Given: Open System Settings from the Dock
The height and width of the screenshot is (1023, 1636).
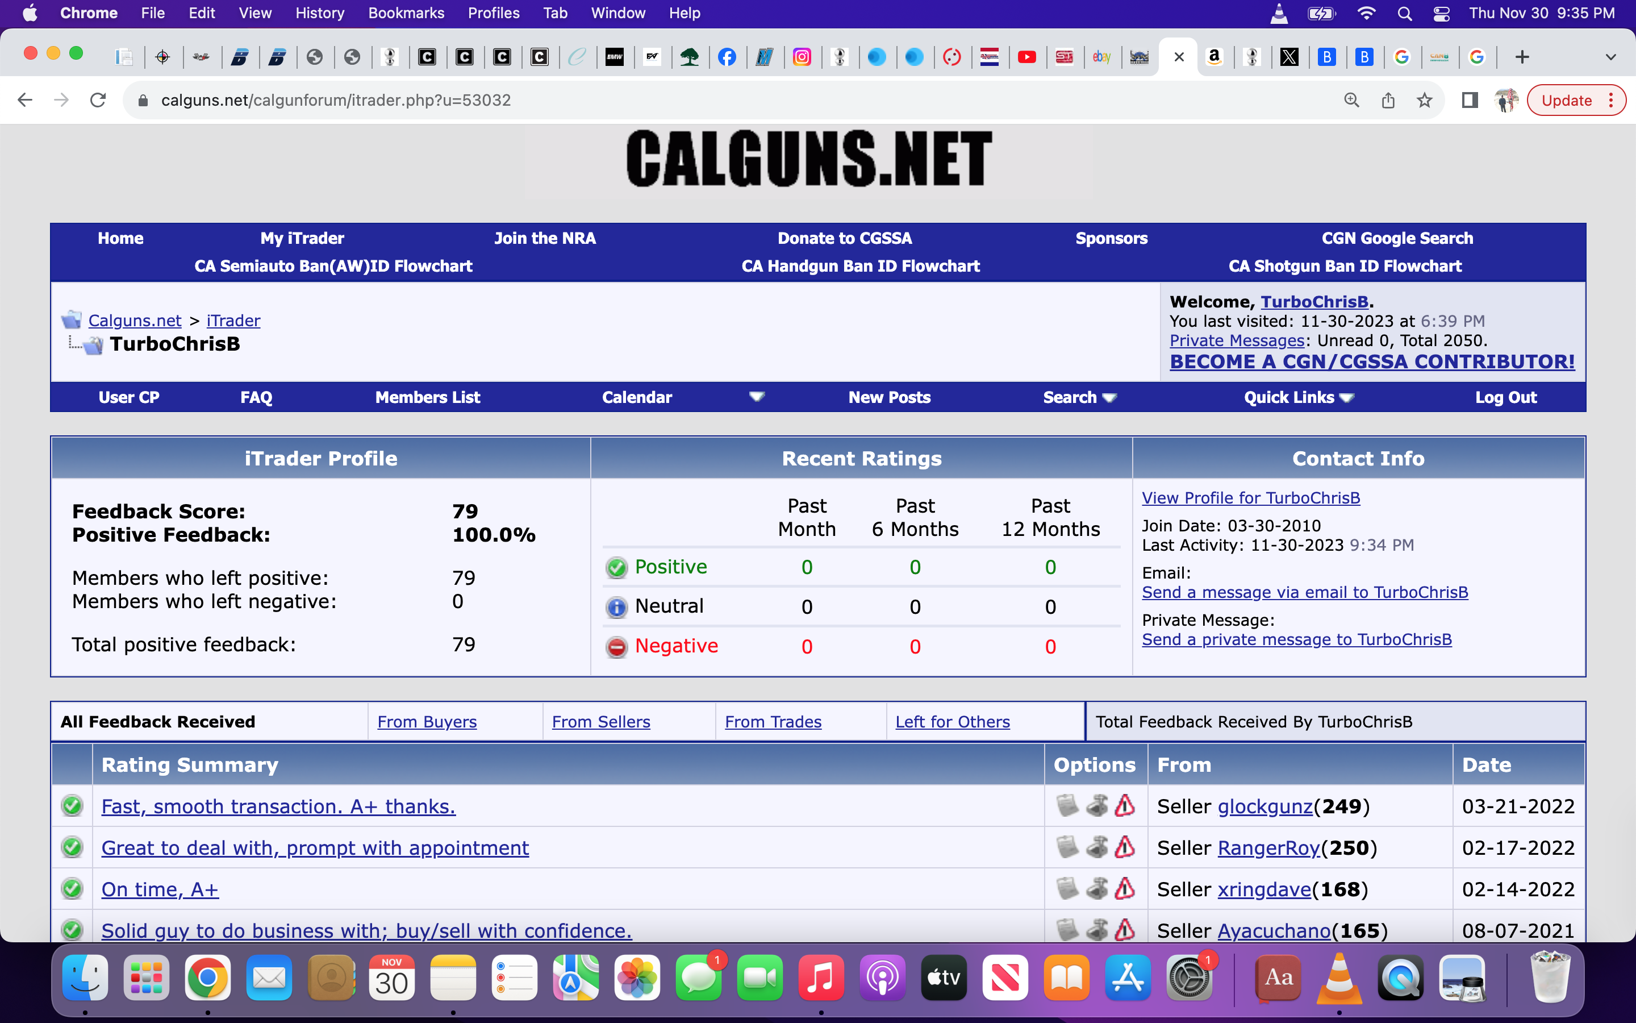Looking at the screenshot, I should 1189,978.
